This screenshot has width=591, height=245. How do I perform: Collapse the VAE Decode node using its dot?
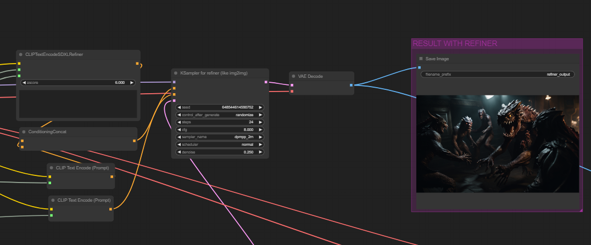point(294,76)
